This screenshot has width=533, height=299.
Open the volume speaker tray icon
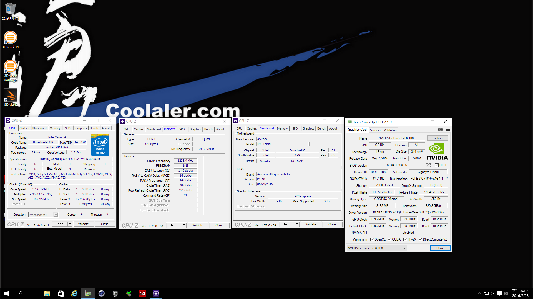click(x=493, y=293)
